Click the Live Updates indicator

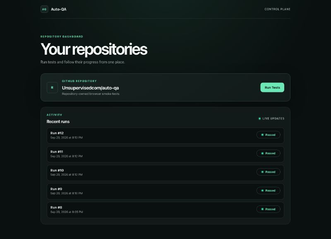[271, 118]
